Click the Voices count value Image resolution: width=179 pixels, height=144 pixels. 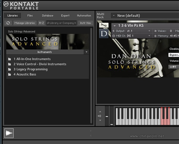point(171,31)
